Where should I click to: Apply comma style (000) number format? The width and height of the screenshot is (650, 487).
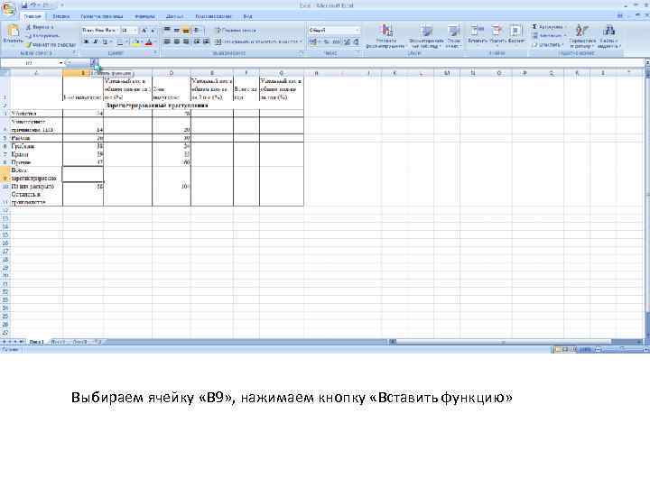(x=336, y=41)
